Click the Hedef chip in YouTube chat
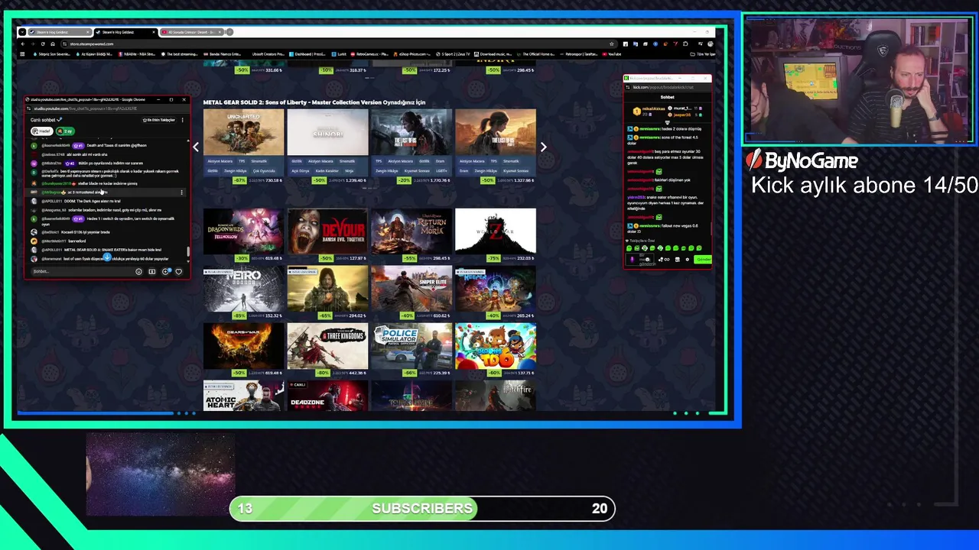The width and height of the screenshot is (979, 550). pyautogui.click(x=41, y=131)
